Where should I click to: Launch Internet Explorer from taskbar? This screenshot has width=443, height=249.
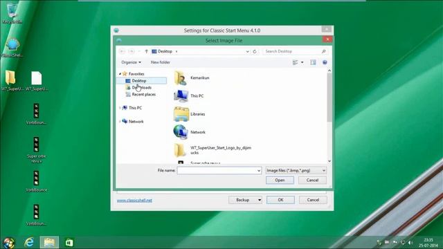(29, 243)
